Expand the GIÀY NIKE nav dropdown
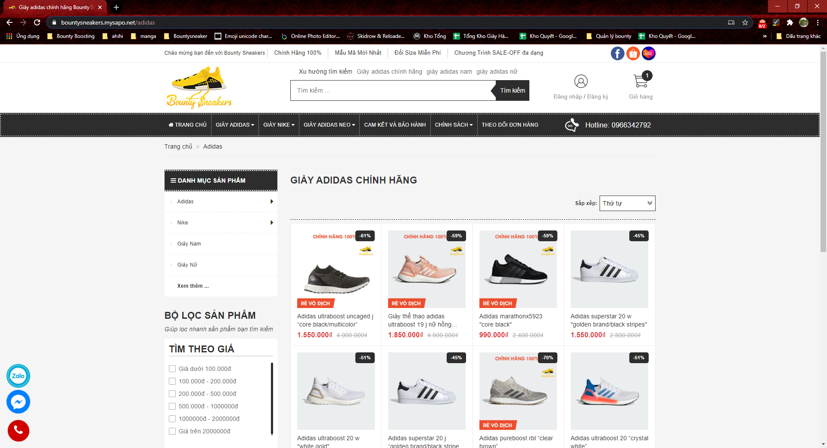827x448 pixels. pyautogui.click(x=279, y=125)
